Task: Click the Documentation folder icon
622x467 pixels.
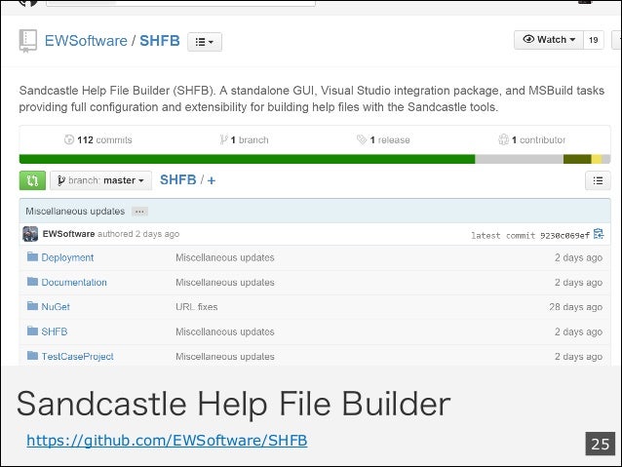Action: 32,282
